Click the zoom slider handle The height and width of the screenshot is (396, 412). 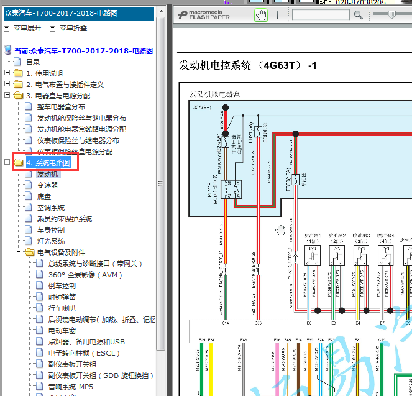tap(391, 14)
